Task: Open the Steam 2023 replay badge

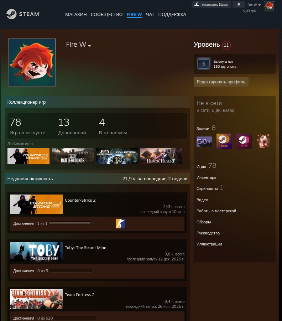Action: (224, 141)
